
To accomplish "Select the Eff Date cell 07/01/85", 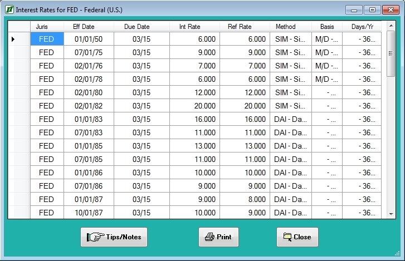I will (89, 159).
